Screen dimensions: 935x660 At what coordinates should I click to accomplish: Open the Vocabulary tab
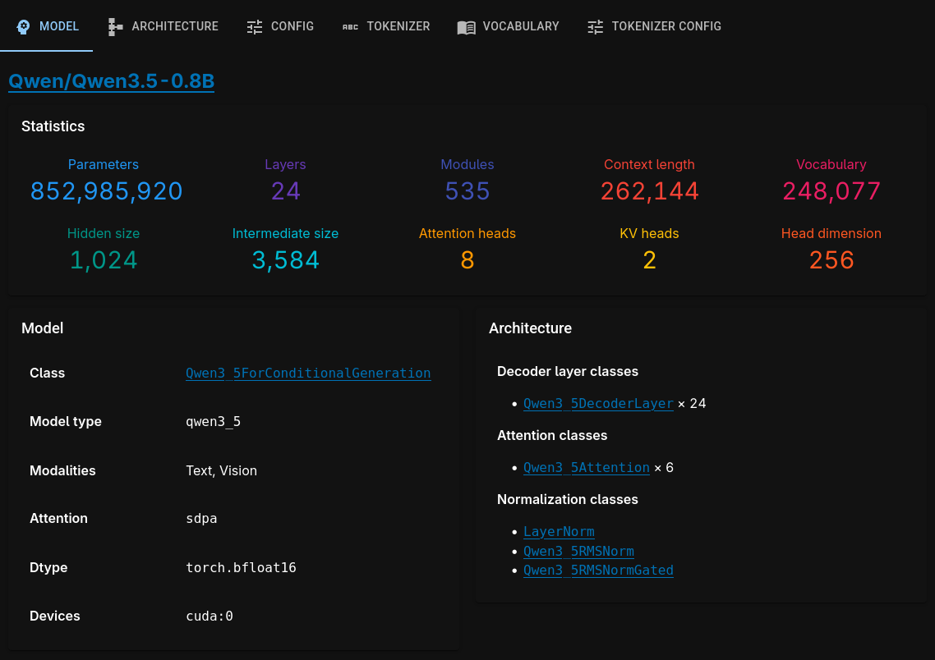(508, 26)
